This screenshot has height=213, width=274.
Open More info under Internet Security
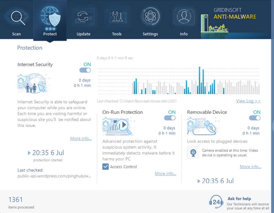[x=81, y=138]
